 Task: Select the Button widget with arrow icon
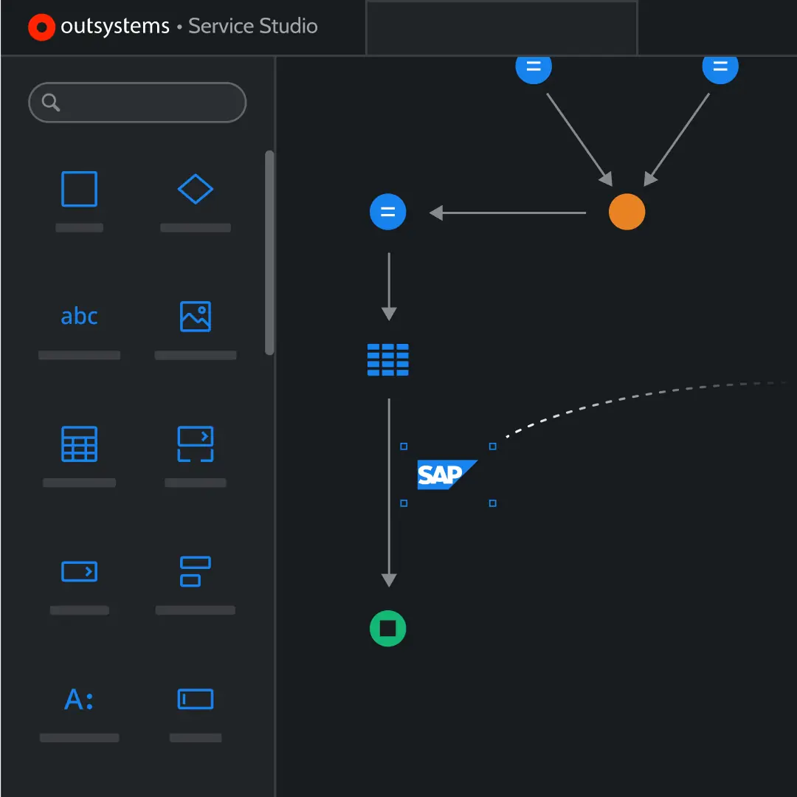click(79, 570)
